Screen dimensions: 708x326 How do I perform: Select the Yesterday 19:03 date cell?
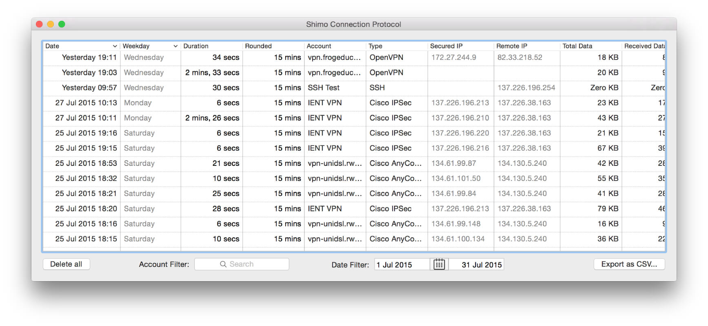[89, 73]
